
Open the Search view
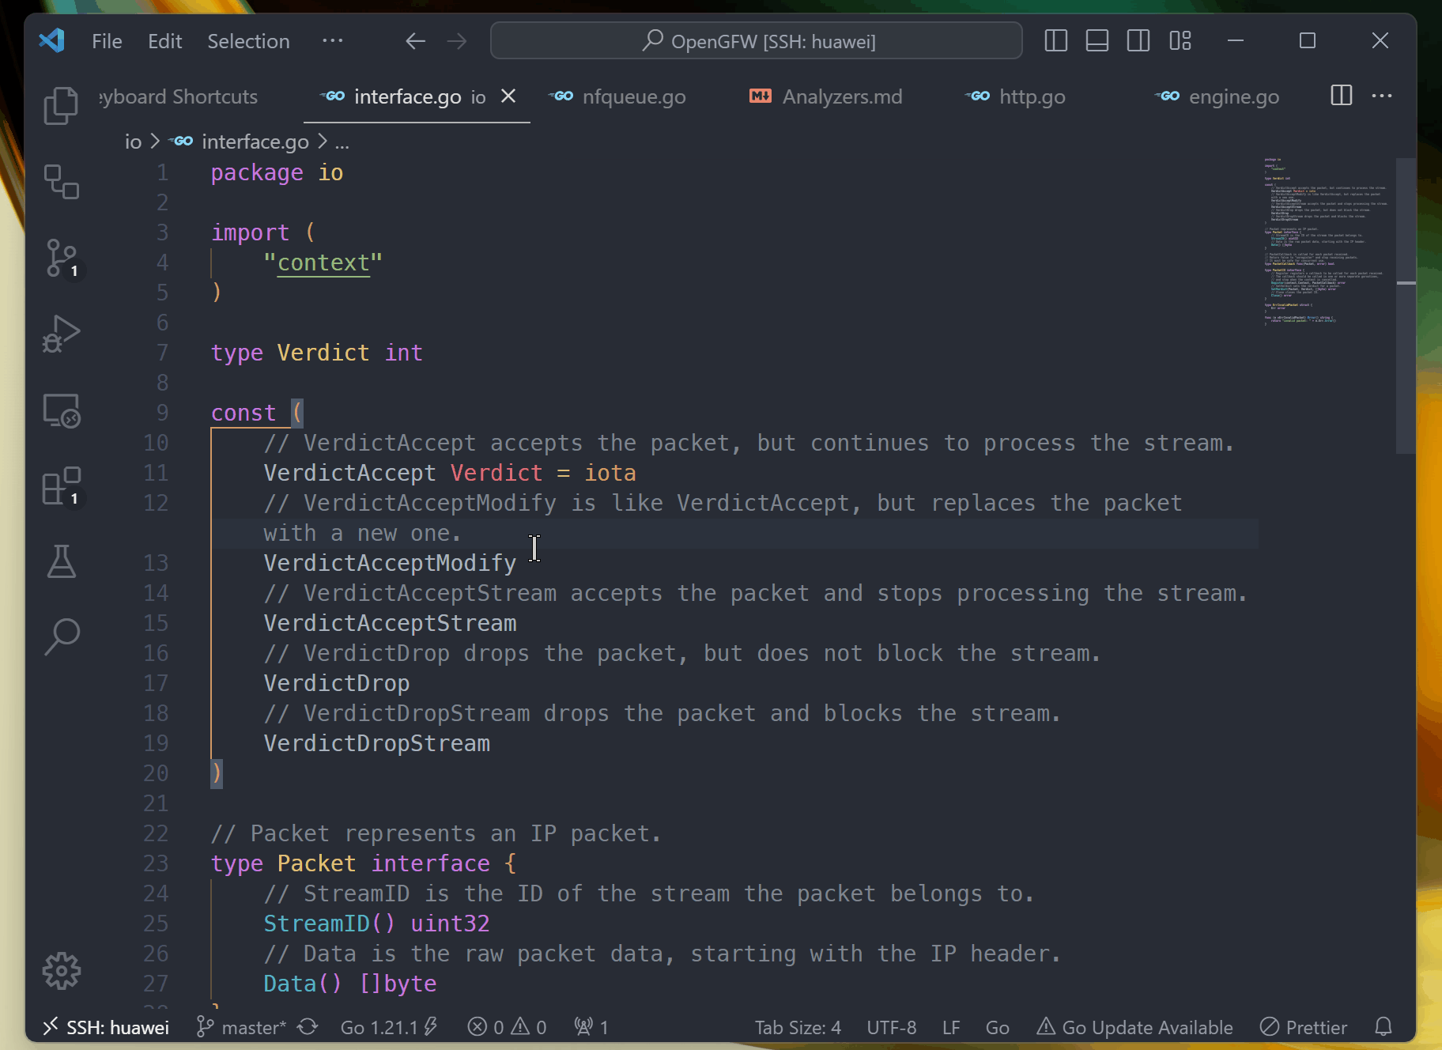pyautogui.click(x=61, y=636)
